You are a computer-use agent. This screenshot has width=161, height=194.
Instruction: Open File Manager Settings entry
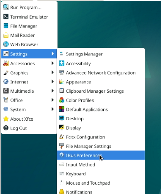pyautogui.click(x=101, y=146)
